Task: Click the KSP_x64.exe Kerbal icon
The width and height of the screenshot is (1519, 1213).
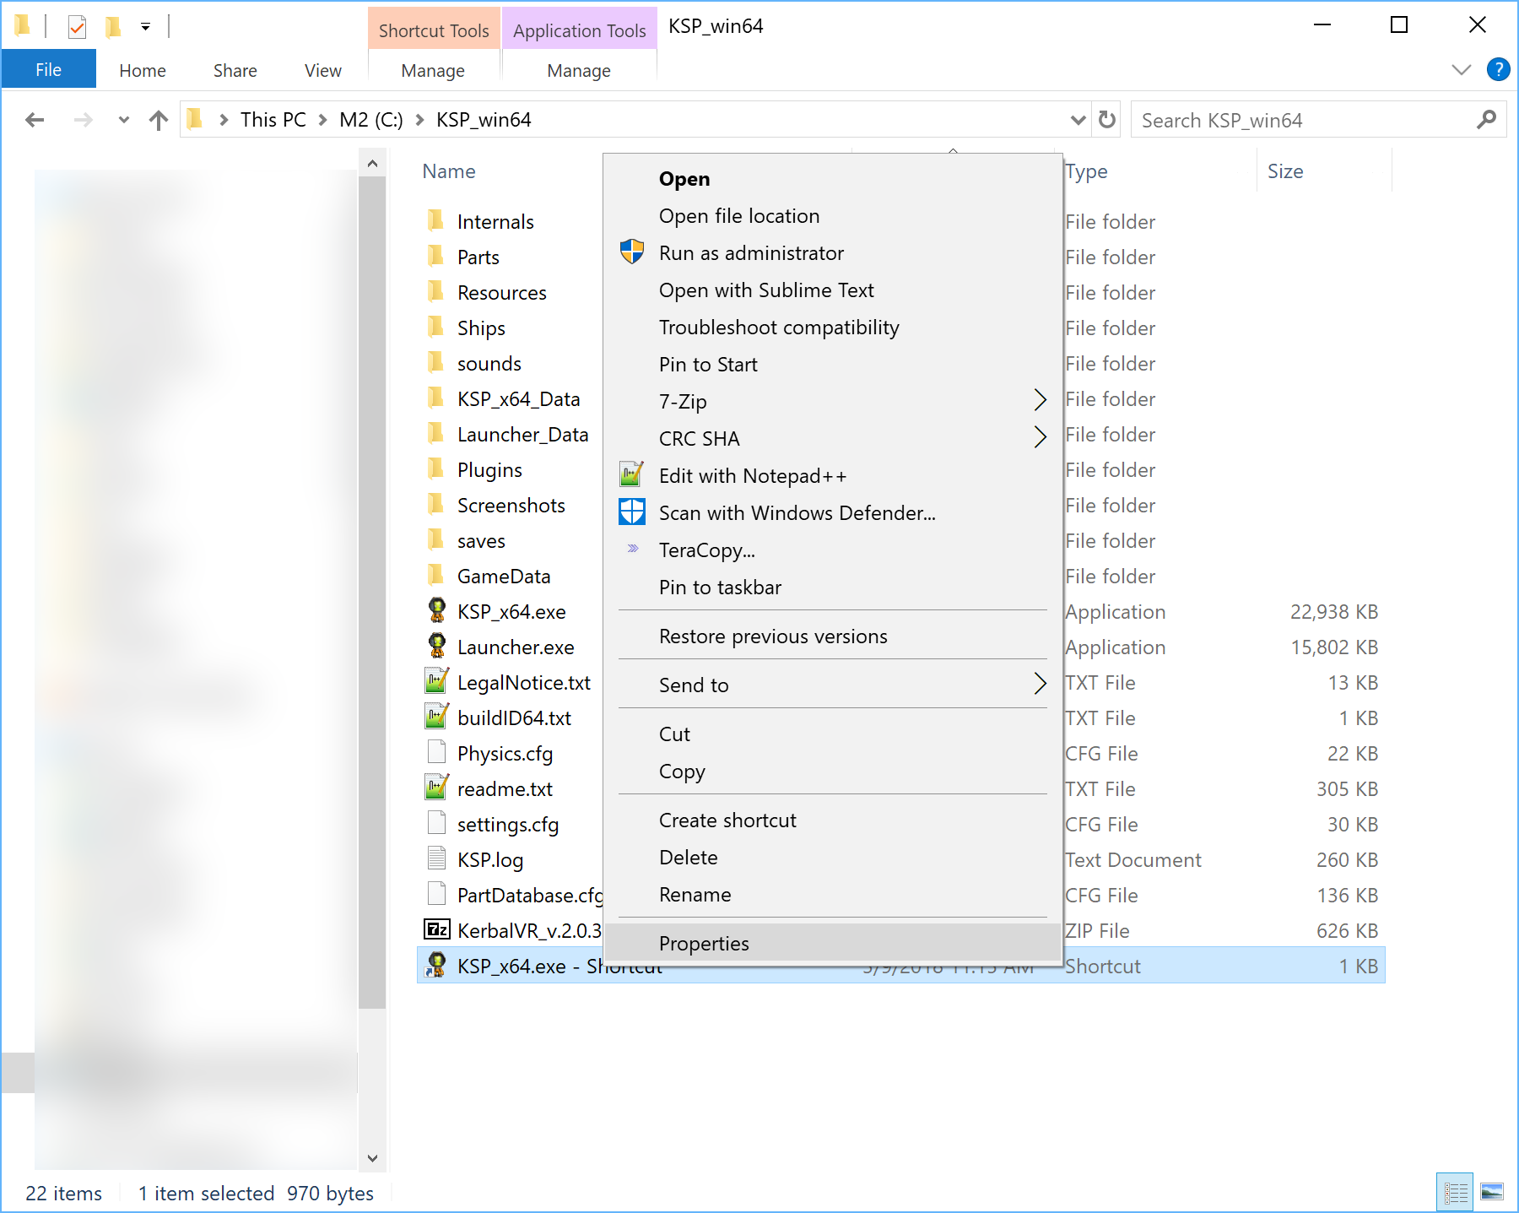Action: (436, 610)
